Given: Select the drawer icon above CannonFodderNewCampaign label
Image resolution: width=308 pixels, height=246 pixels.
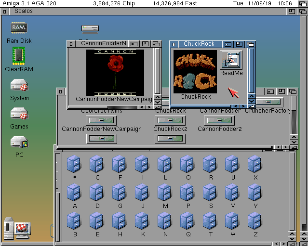Looking at the screenshot, I should (x=101, y=120).
